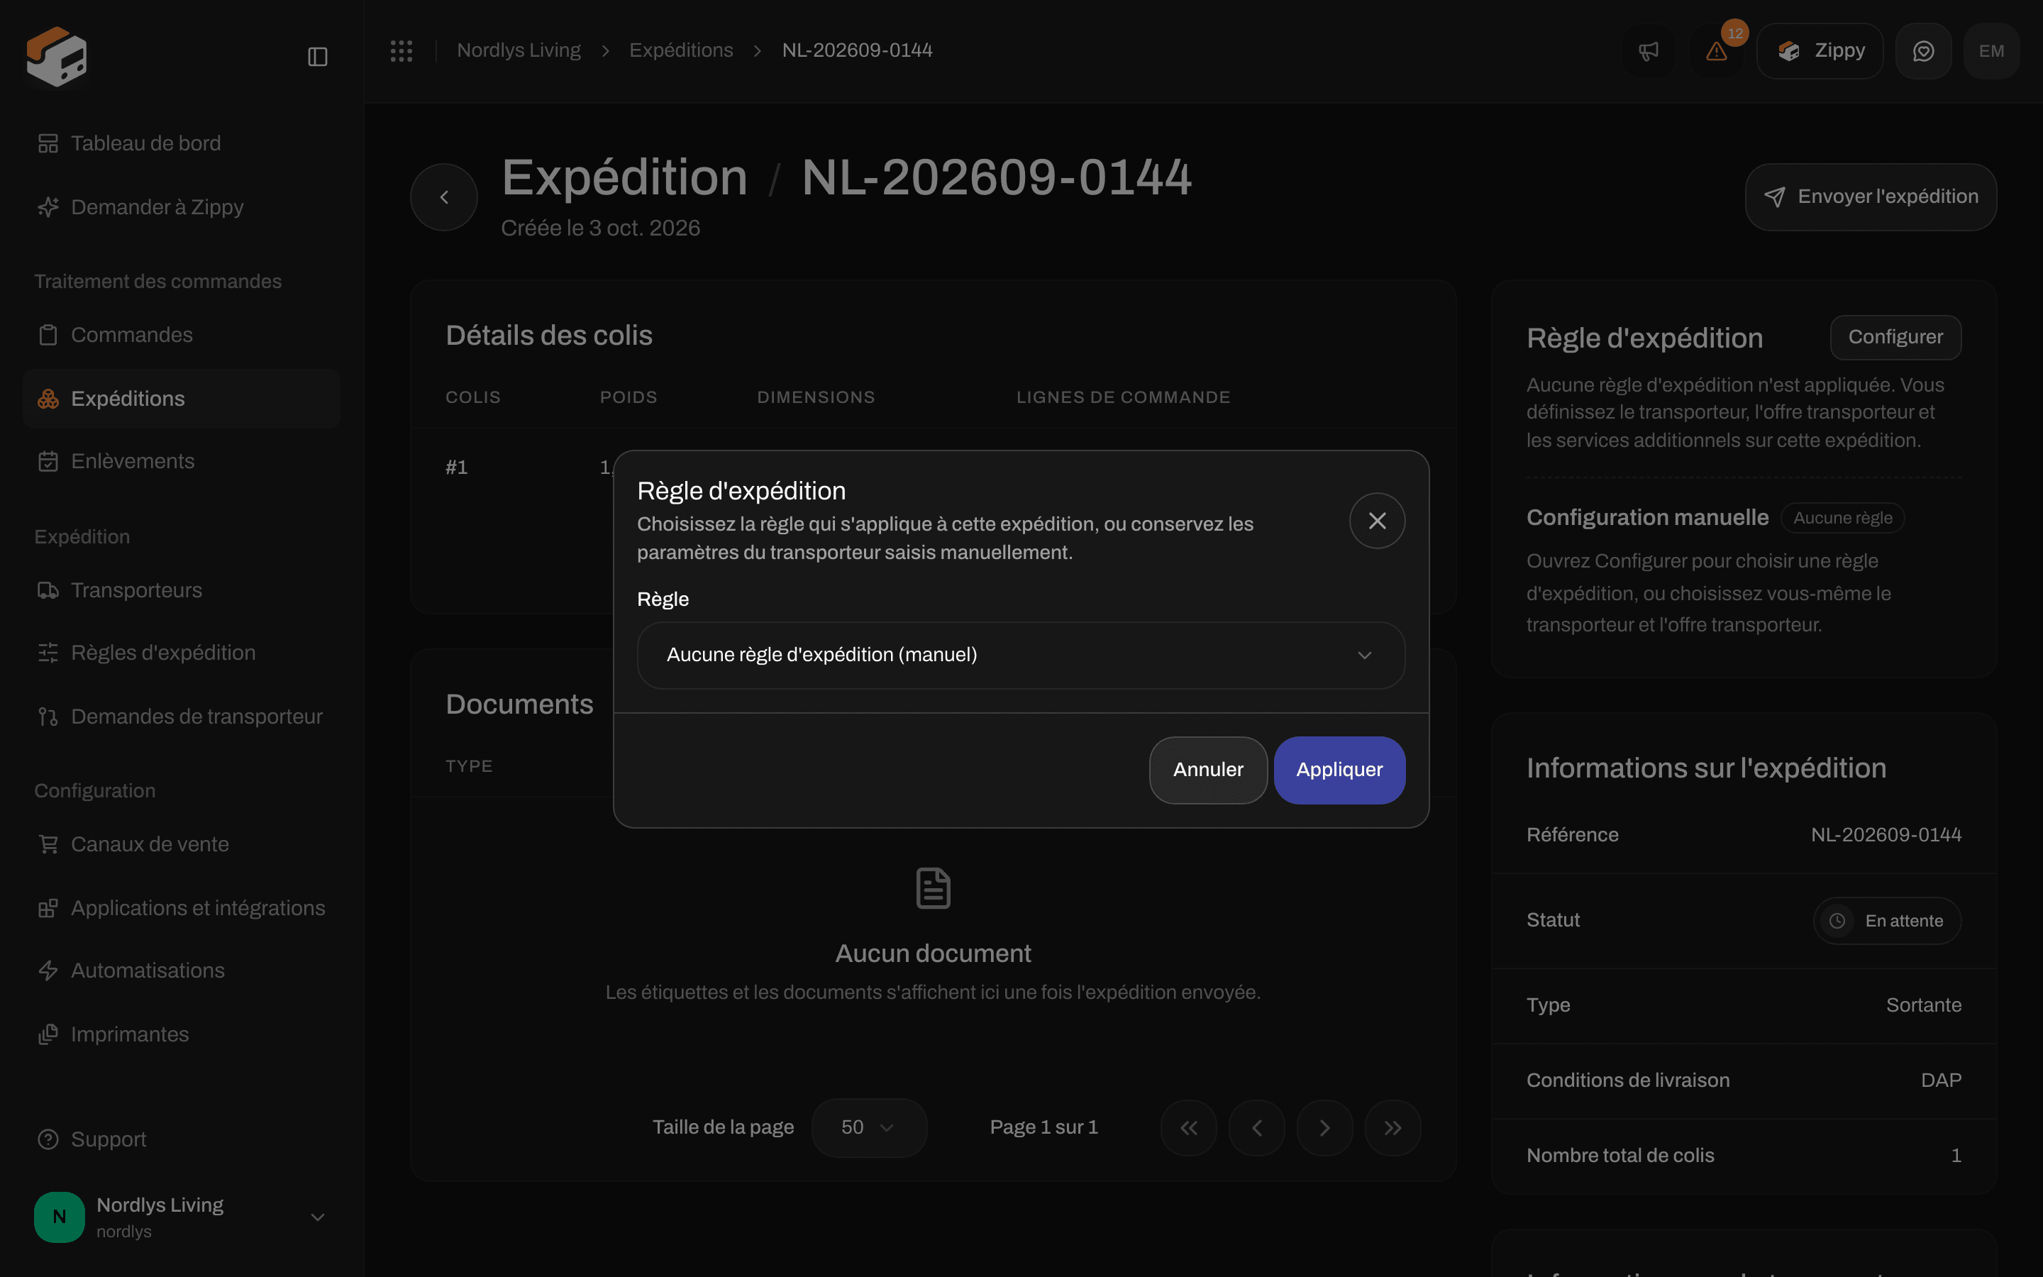Click Expéditions breadcrumb link
This screenshot has height=1277, width=2043.
(x=681, y=50)
